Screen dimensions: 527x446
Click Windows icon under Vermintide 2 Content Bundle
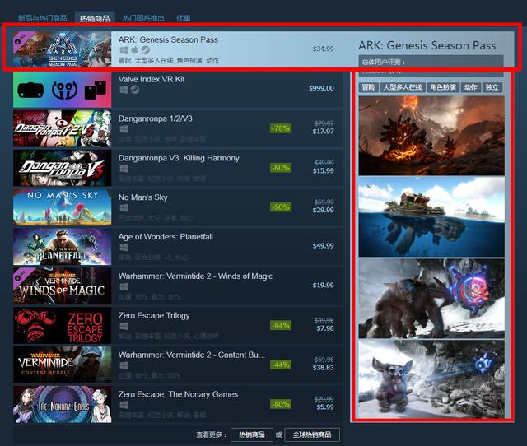124,365
